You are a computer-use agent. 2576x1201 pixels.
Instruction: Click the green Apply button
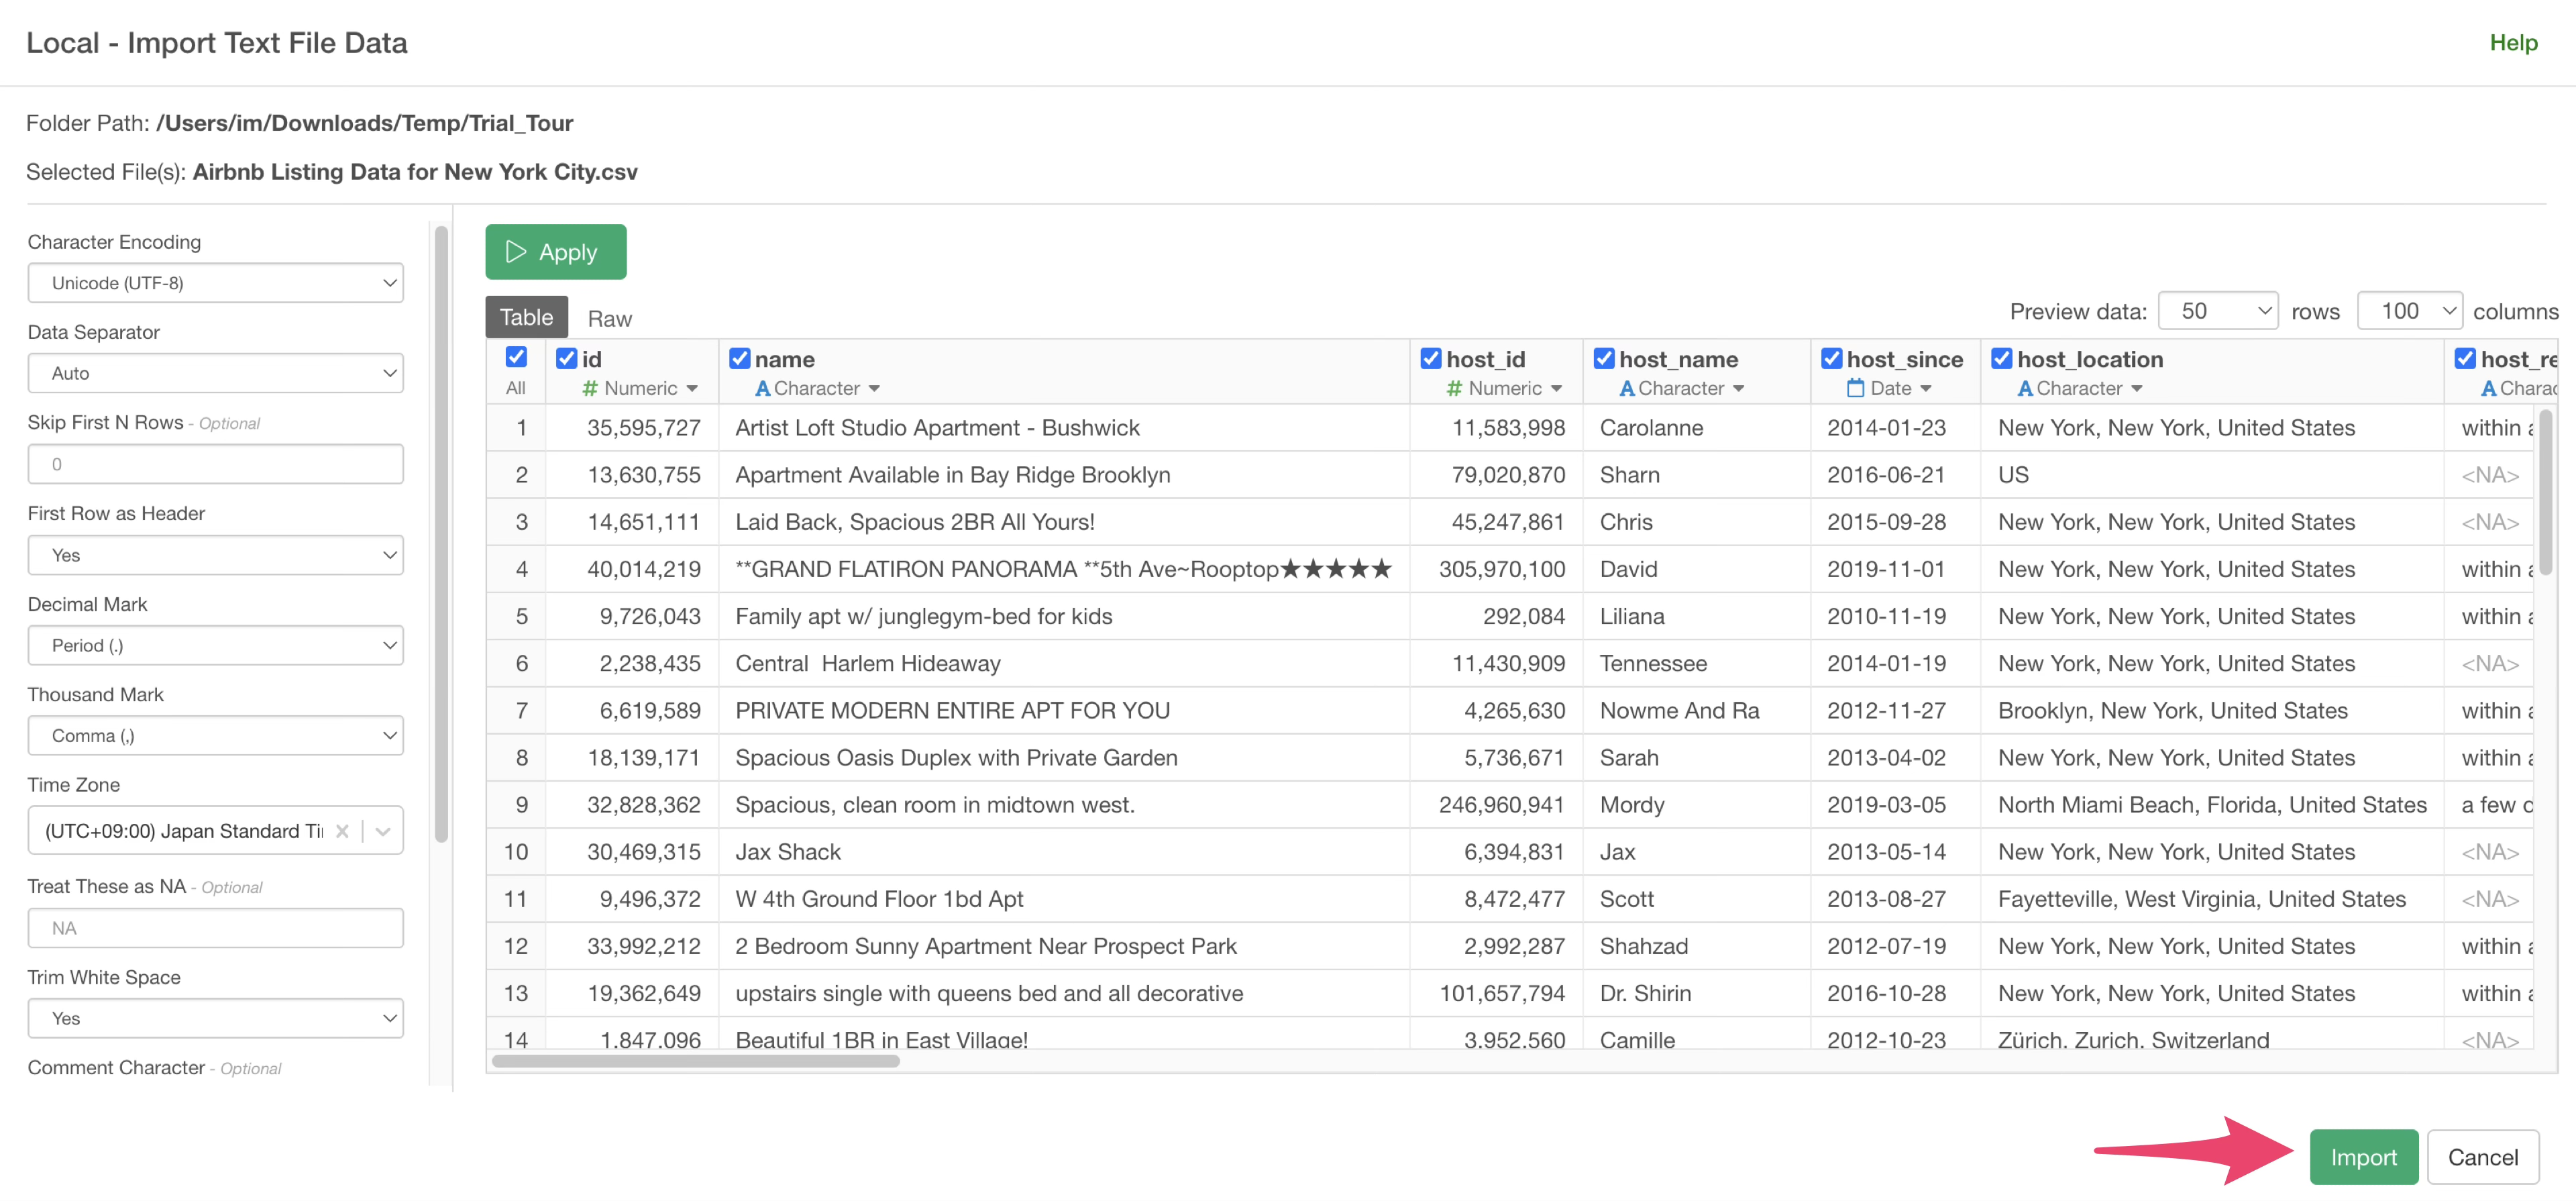pos(556,252)
